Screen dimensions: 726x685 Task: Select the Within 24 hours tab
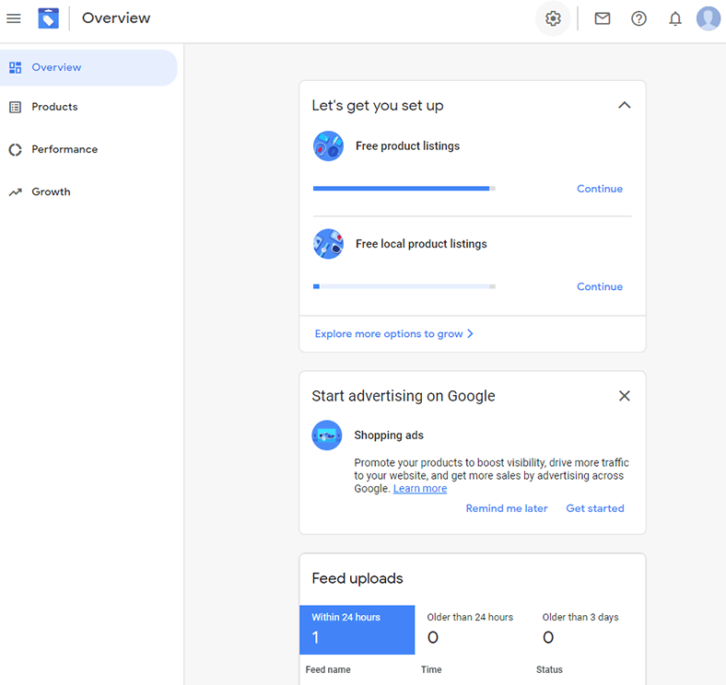[357, 630]
